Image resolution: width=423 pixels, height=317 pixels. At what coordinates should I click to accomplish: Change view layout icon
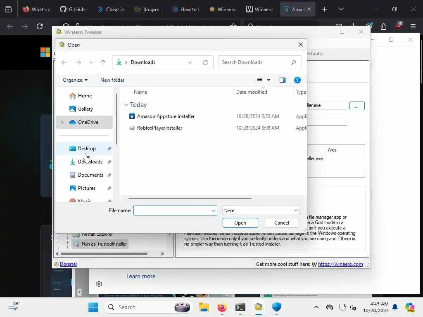coord(260,80)
